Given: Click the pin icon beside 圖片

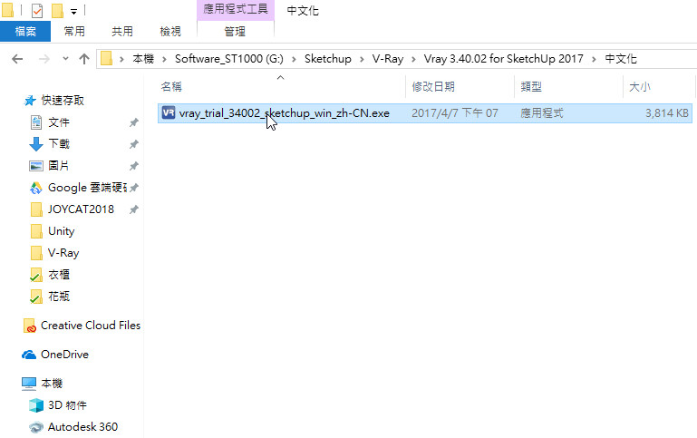Looking at the screenshot, I should tap(134, 166).
